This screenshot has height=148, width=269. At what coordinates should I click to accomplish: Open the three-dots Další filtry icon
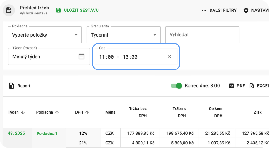(x=204, y=10)
